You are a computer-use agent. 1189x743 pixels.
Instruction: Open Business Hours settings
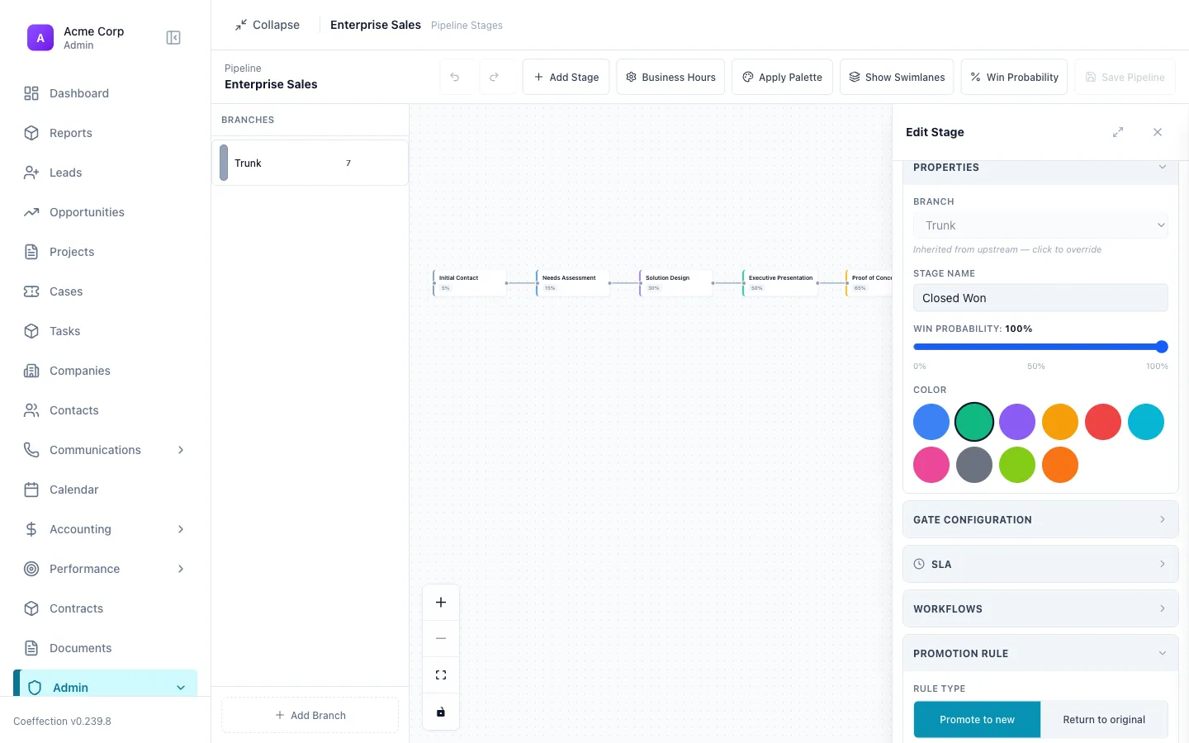point(670,77)
